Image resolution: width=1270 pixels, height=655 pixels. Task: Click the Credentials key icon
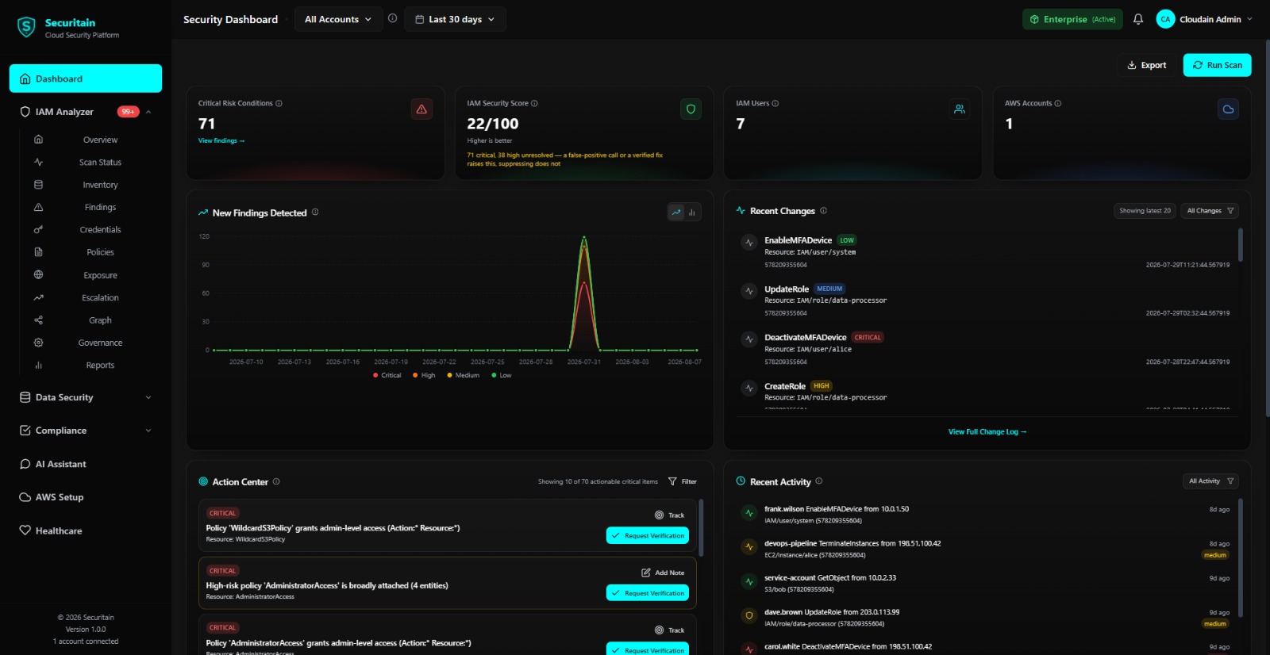pos(38,229)
